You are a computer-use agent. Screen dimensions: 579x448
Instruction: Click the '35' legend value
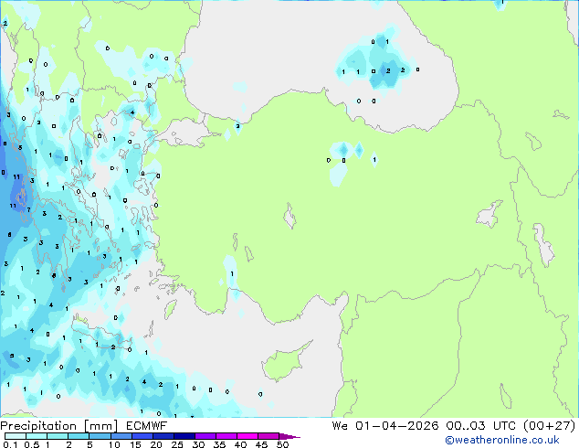pyautogui.click(x=220, y=444)
